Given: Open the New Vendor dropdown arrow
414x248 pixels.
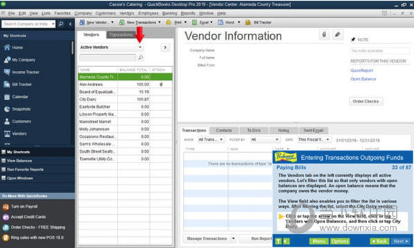Looking at the screenshot, I should click(x=113, y=22).
